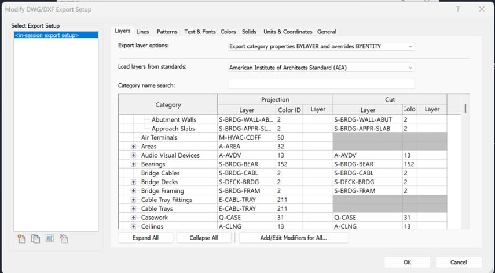The image size is (495, 273).
Task: Select the <in-session export setup> entry
Action: coord(56,35)
